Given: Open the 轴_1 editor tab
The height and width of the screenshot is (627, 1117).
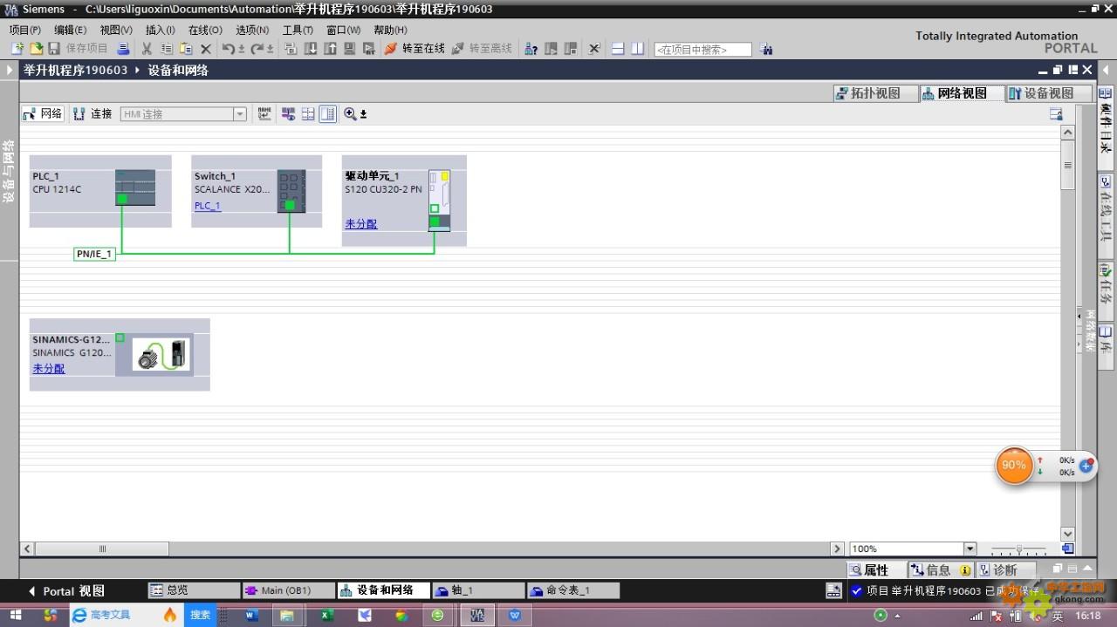Looking at the screenshot, I should [x=478, y=590].
